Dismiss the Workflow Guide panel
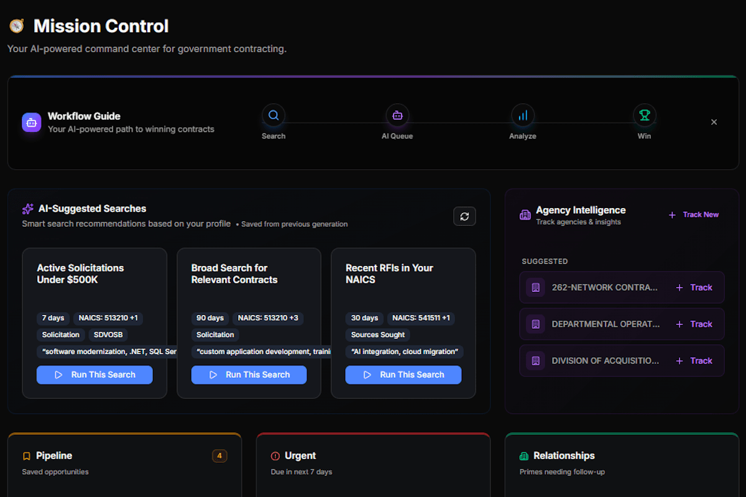The image size is (746, 497). tap(714, 122)
